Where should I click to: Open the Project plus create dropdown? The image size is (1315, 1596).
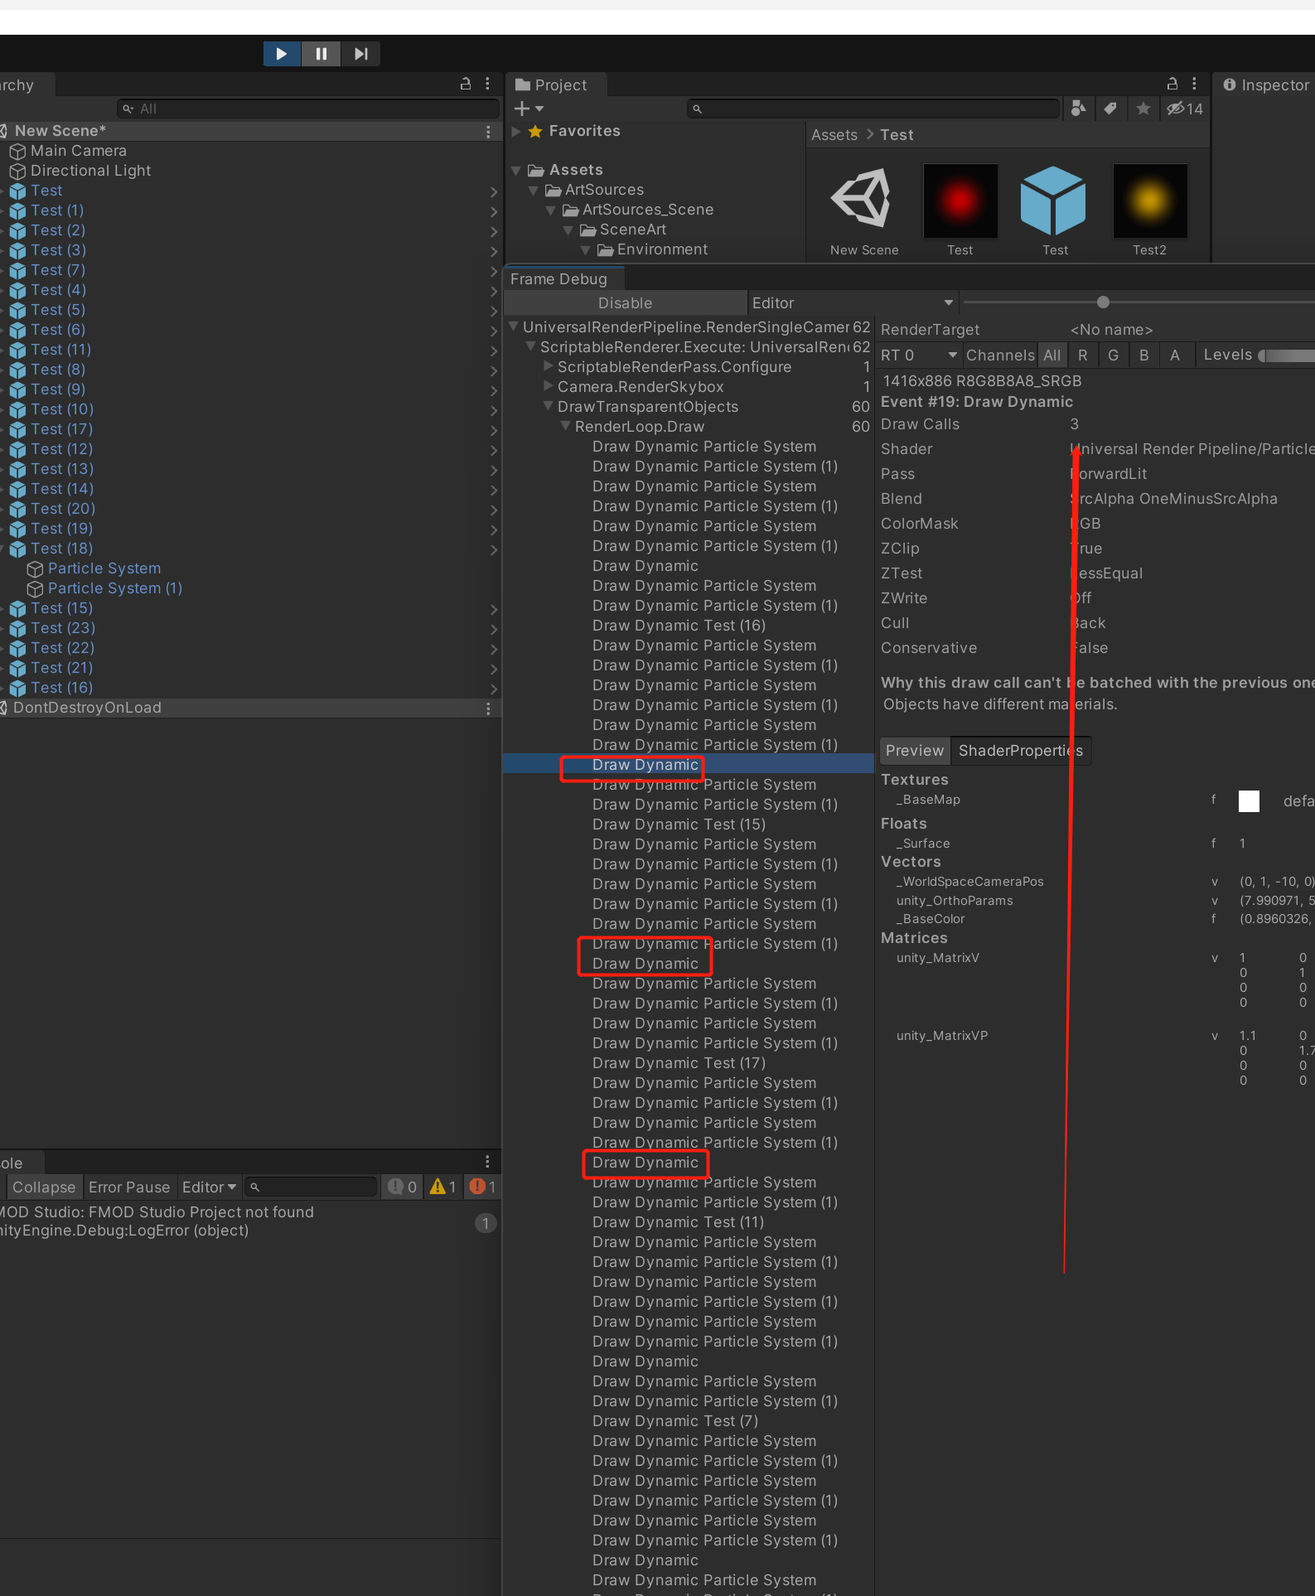(529, 109)
